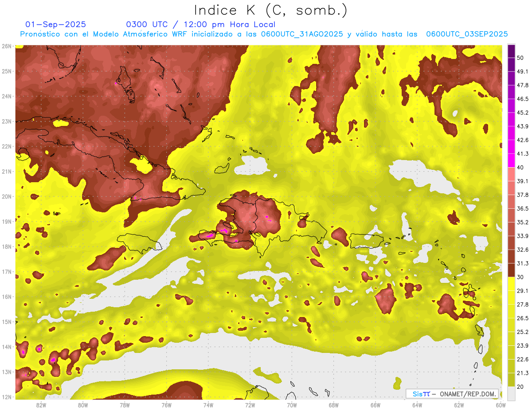Viewport: 532px width, 411px height.
Task: Click the '16N' latitude label
Action: pos(7,297)
